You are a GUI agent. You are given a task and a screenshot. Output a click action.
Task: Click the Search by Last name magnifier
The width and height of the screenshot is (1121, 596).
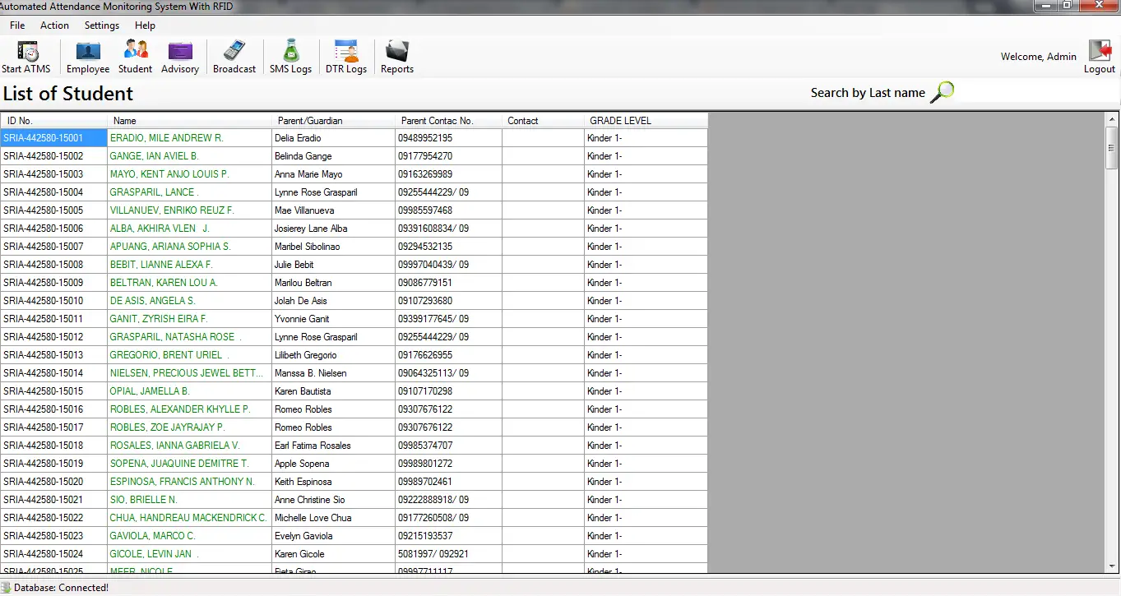coord(941,90)
